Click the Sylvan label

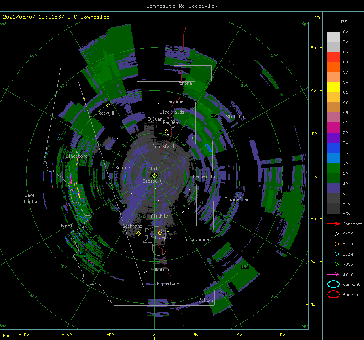pyautogui.click(x=155, y=119)
